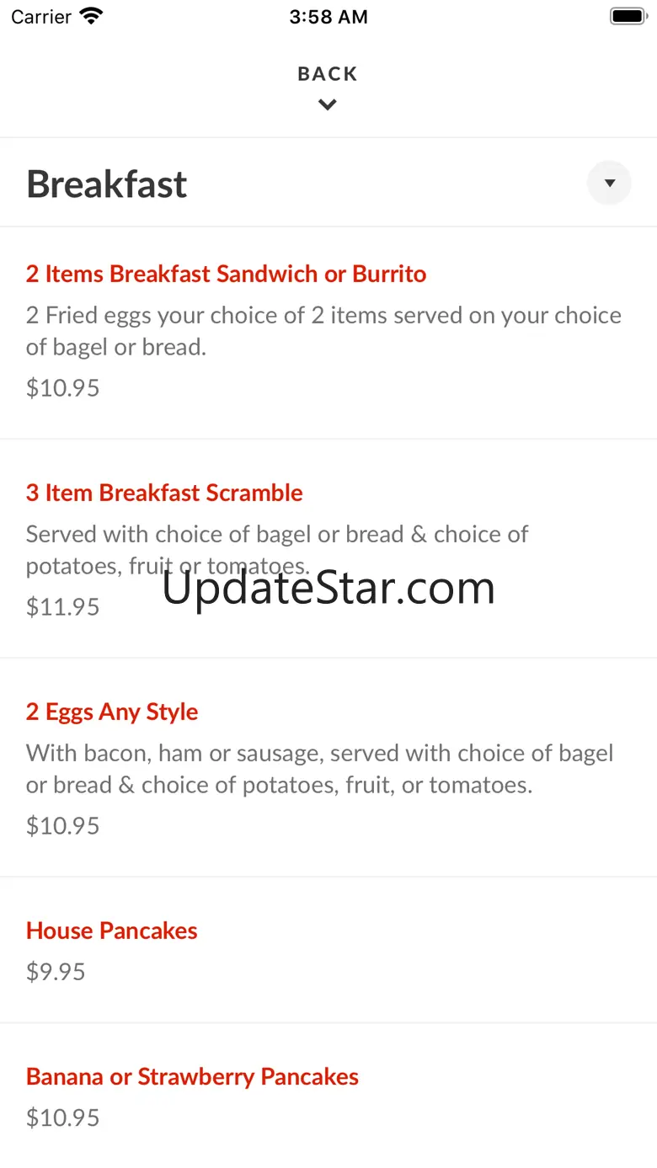This screenshot has height=1168, width=657.
Task: Tap the Breakfast section heading
Action: click(107, 184)
